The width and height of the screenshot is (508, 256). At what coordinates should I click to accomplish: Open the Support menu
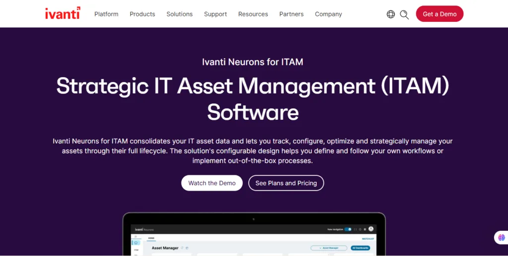[215, 14]
